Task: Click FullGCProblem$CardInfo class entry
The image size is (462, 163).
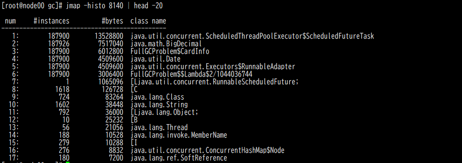Action: point(170,51)
